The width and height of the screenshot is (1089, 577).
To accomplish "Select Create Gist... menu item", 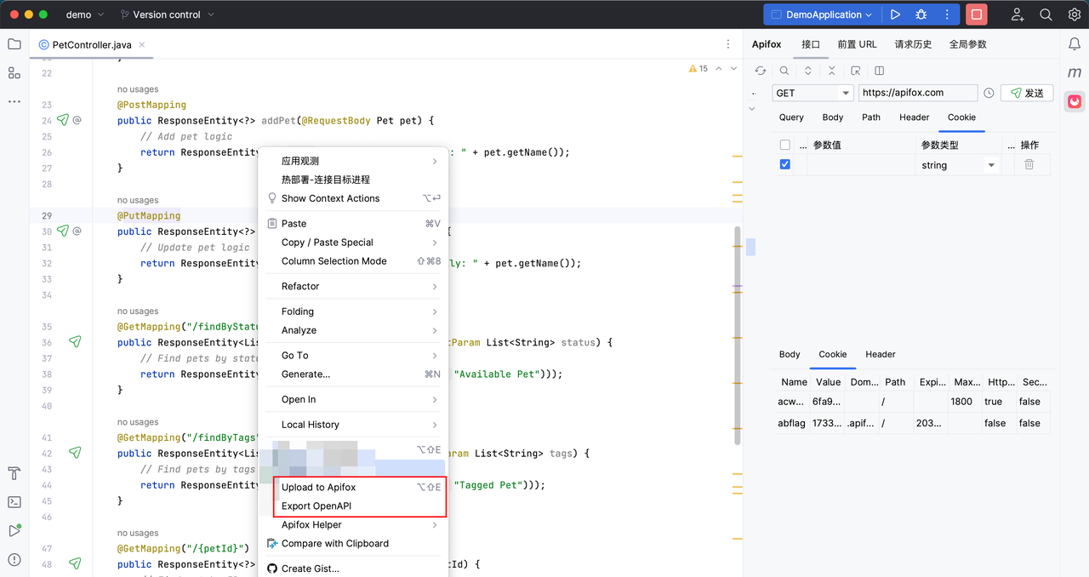I will (353, 568).
